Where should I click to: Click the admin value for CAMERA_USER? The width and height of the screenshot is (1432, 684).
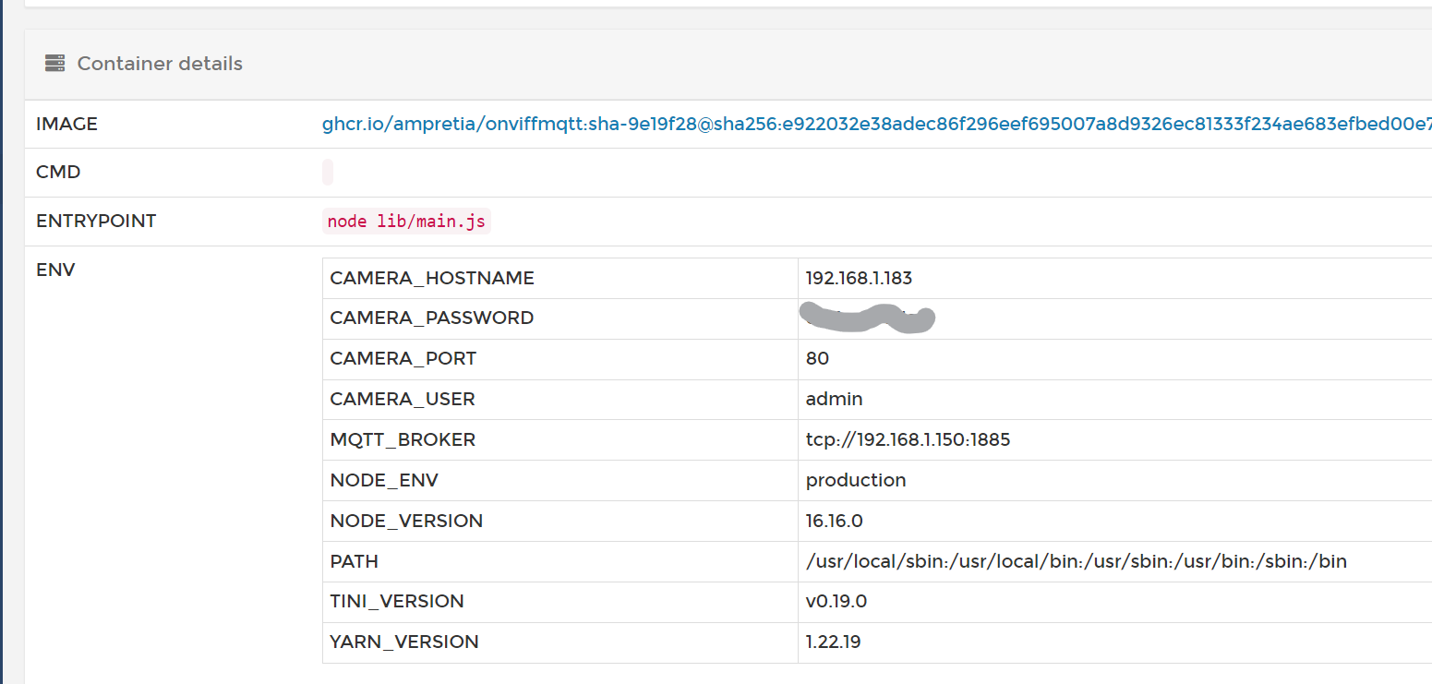834,399
